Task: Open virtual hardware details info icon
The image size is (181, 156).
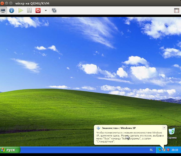Action: pos(12,11)
